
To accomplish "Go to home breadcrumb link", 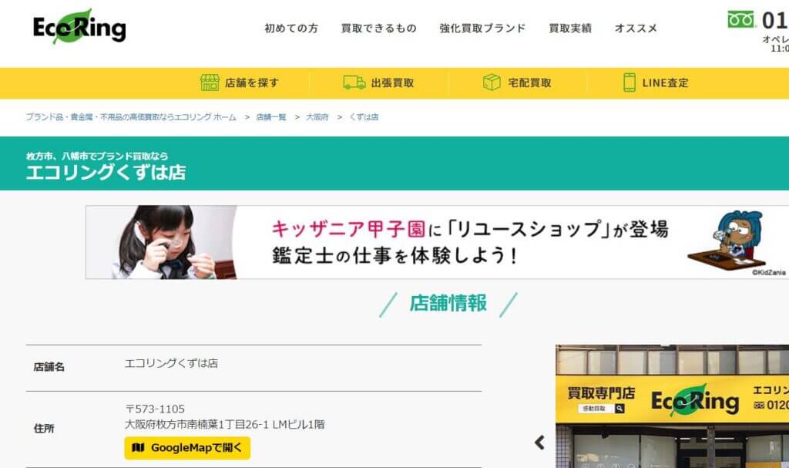I will 131,117.
